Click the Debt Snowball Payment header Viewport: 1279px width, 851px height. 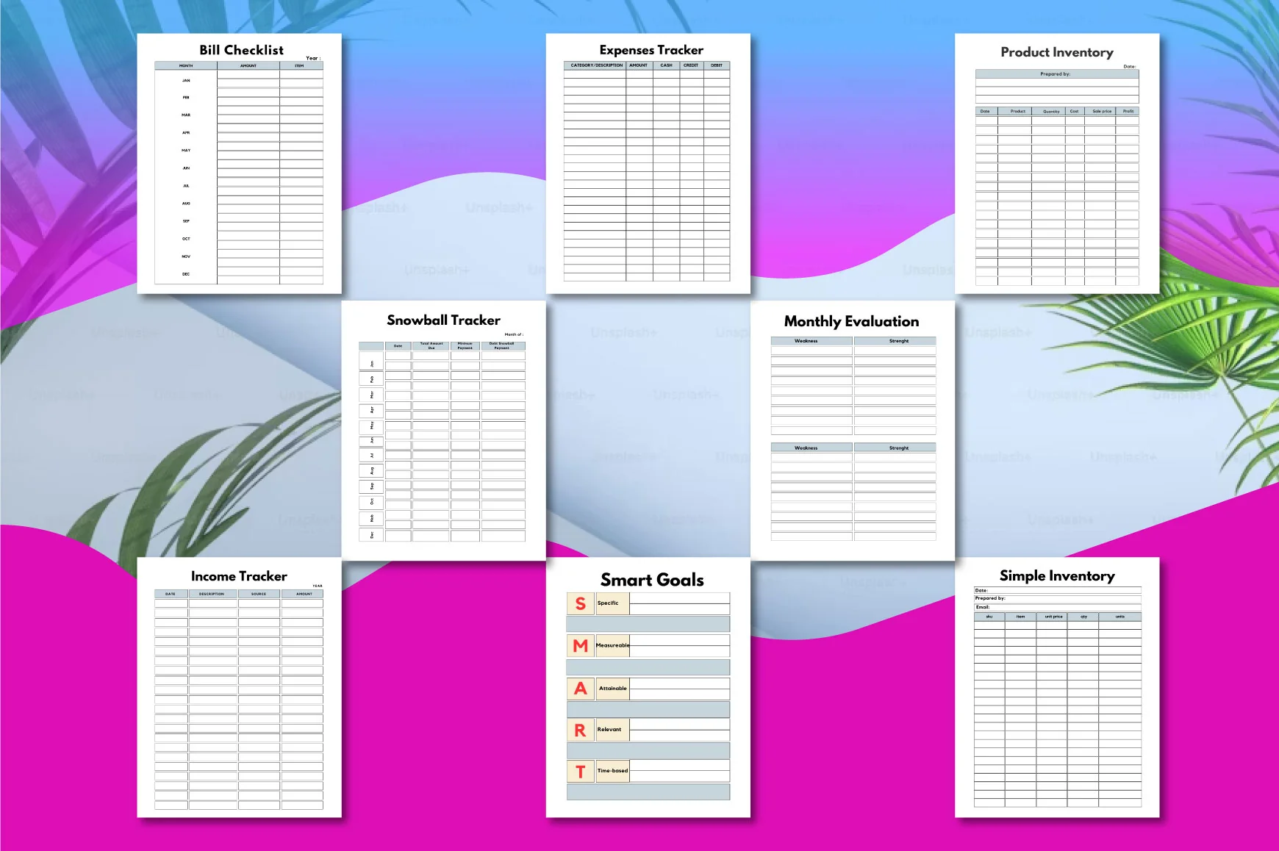503,345
